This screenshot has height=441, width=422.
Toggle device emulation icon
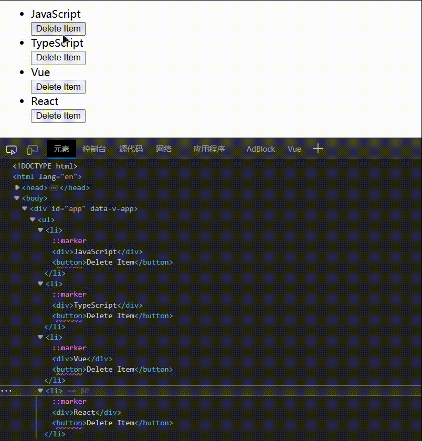point(32,150)
